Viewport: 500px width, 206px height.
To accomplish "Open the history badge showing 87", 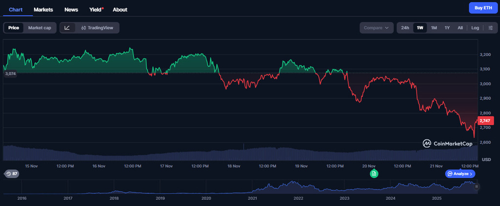I will point(11,174).
